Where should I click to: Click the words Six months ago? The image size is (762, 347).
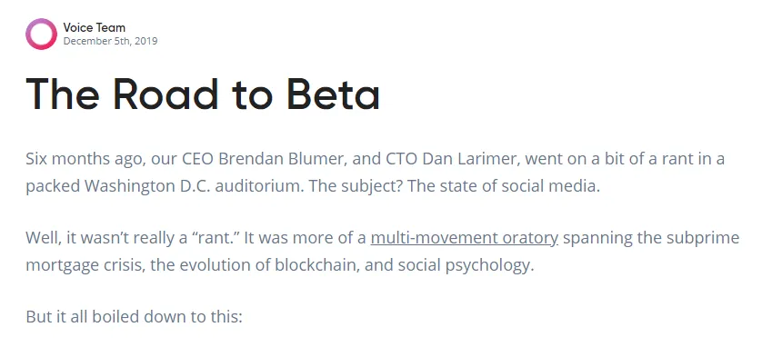click(85, 159)
